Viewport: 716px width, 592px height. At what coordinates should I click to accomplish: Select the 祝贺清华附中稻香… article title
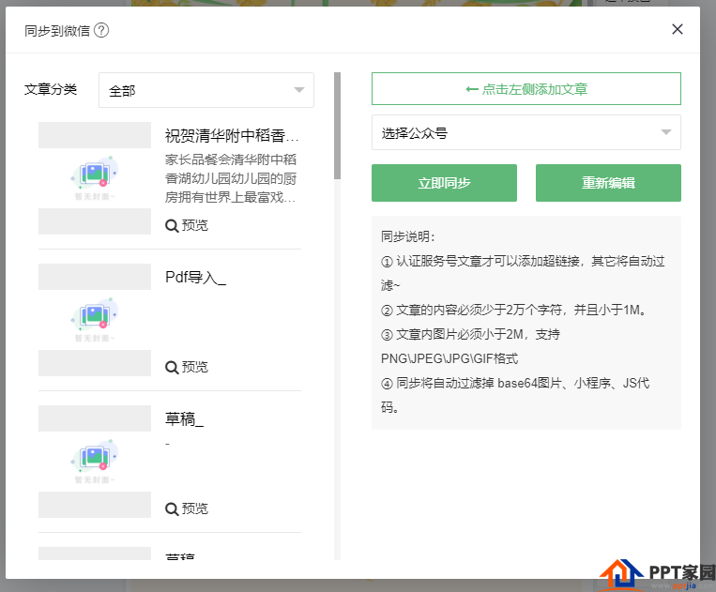[232, 135]
